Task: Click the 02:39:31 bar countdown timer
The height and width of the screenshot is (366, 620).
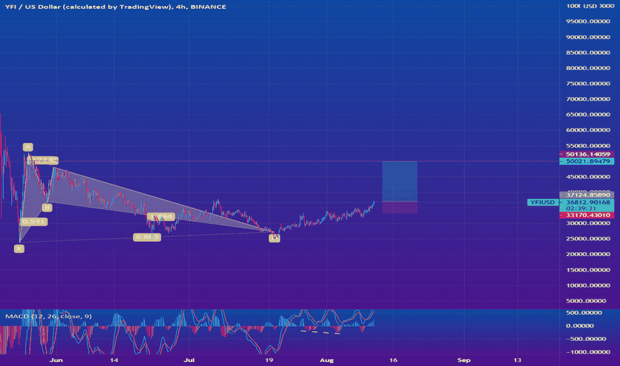Action: click(x=581, y=208)
